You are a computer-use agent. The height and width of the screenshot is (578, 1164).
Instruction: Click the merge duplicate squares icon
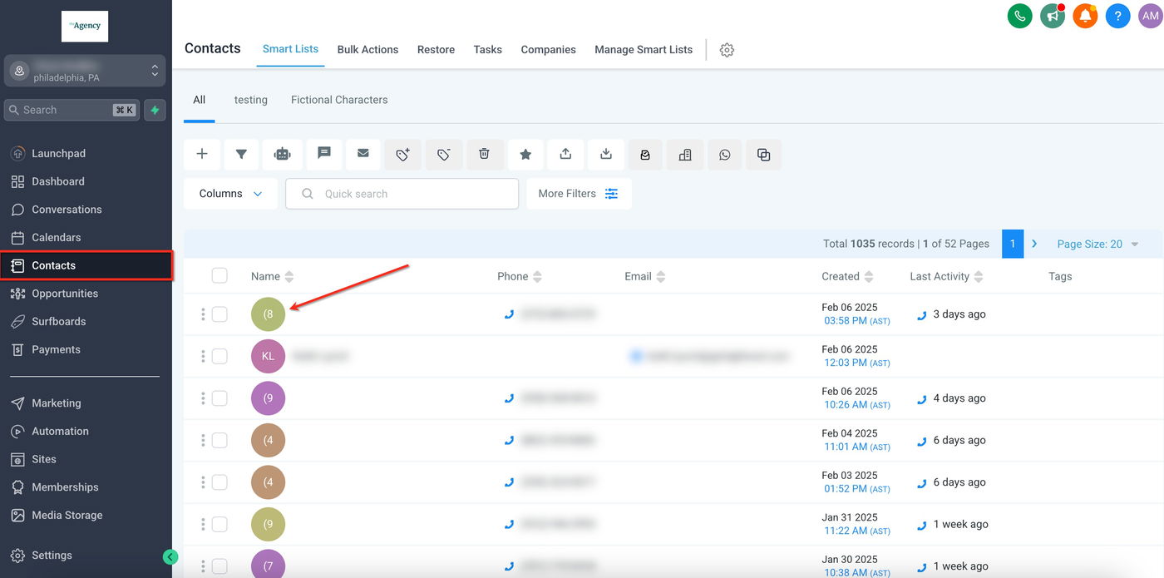point(764,155)
